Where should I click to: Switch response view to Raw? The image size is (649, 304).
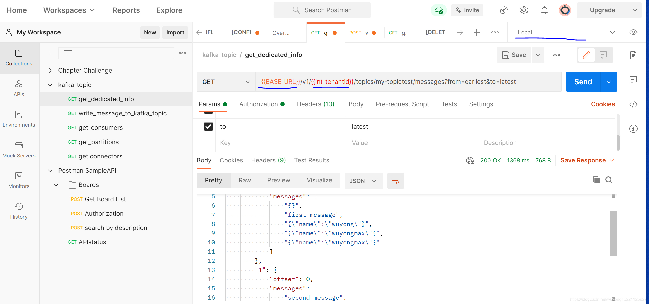(245, 180)
